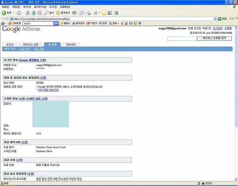This screenshot has height=186, width=238.
Task: Click 수취인 이름 수정 link
Action: point(37,98)
